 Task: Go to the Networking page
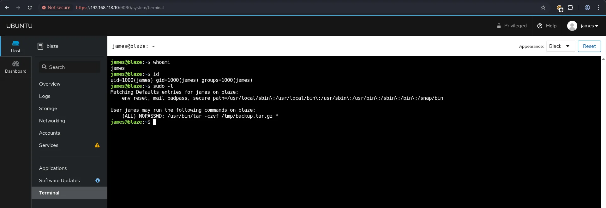point(52,121)
